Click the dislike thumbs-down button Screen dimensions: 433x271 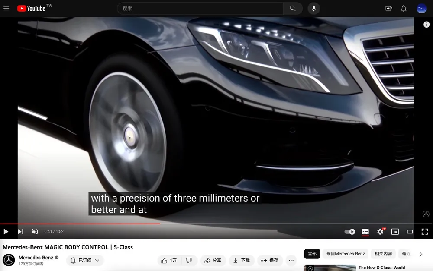189,260
